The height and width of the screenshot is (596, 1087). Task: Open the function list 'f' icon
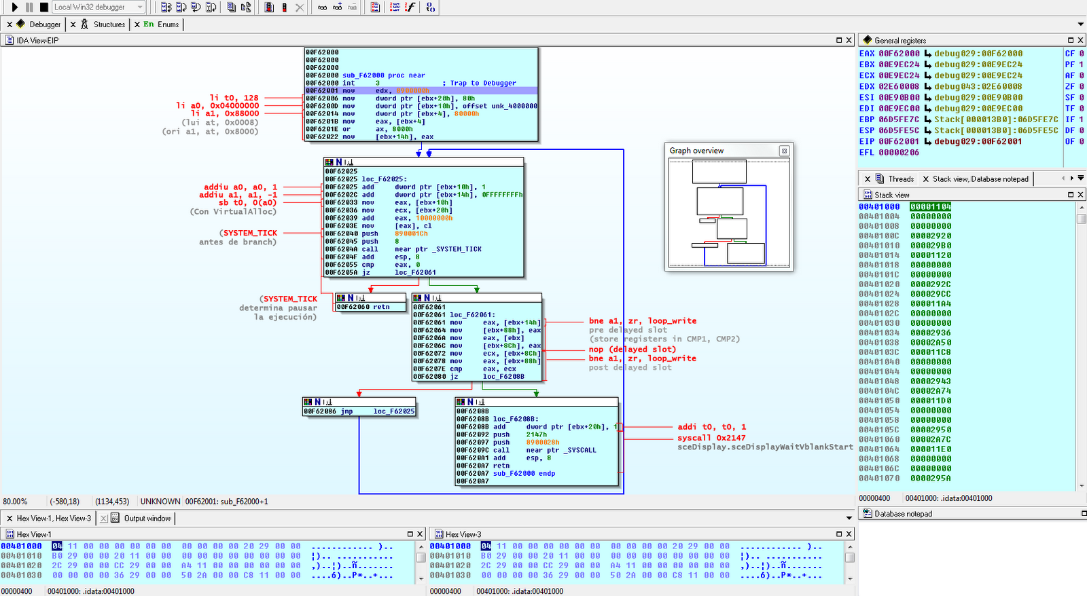click(410, 7)
